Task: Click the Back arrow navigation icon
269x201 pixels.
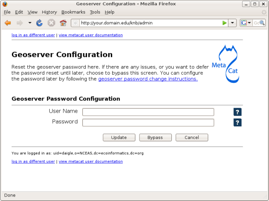Action: (x=7, y=23)
